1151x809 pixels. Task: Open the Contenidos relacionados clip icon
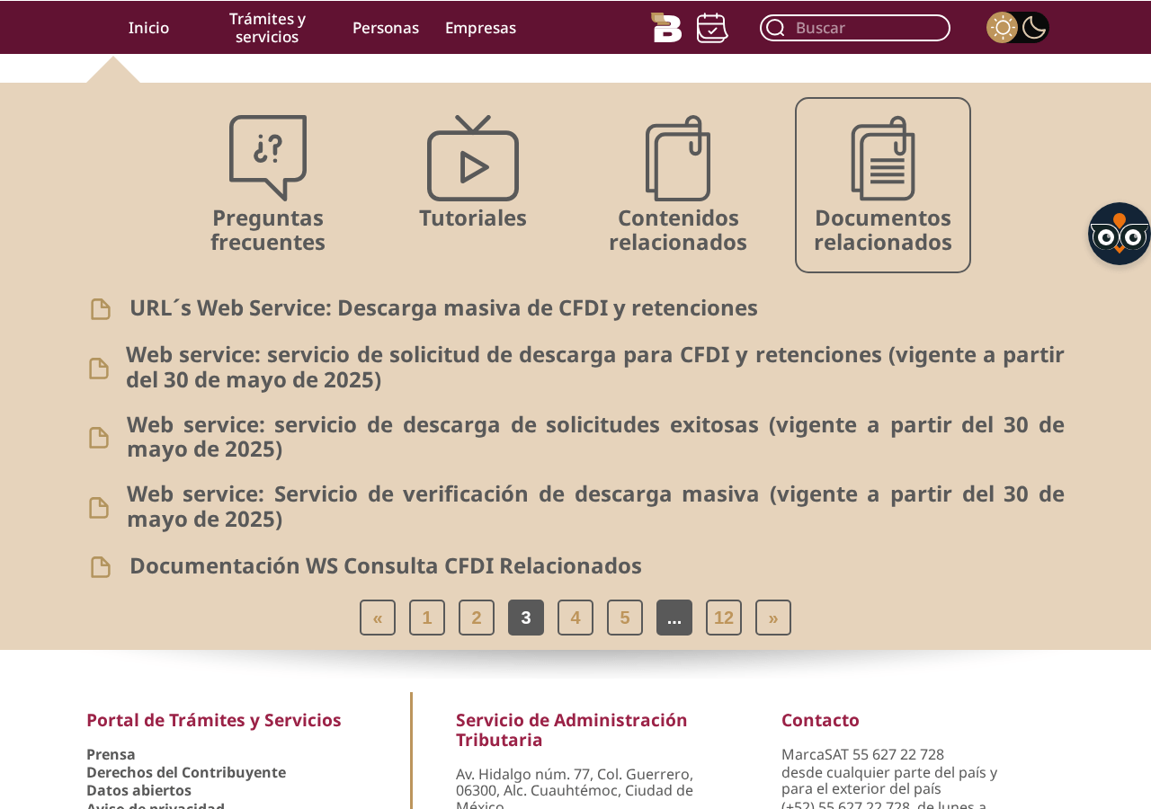[678, 157]
